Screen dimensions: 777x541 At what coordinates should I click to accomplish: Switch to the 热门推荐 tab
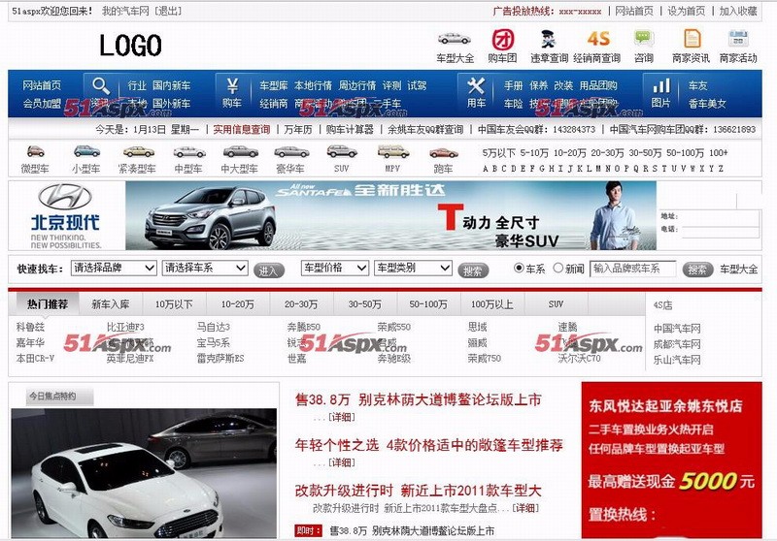[48, 304]
